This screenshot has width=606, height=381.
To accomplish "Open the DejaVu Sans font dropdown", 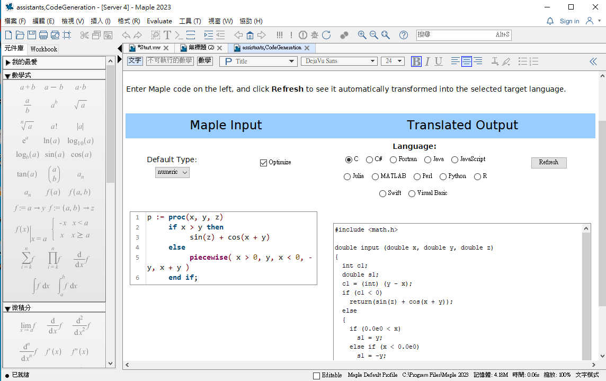I will pos(338,61).
